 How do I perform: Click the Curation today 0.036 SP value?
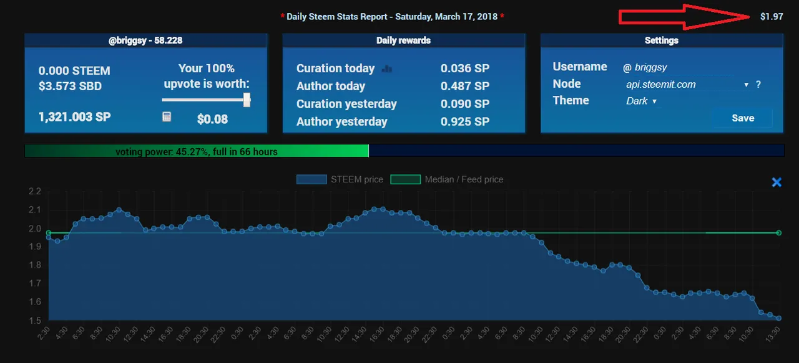[x=465, y=68]
